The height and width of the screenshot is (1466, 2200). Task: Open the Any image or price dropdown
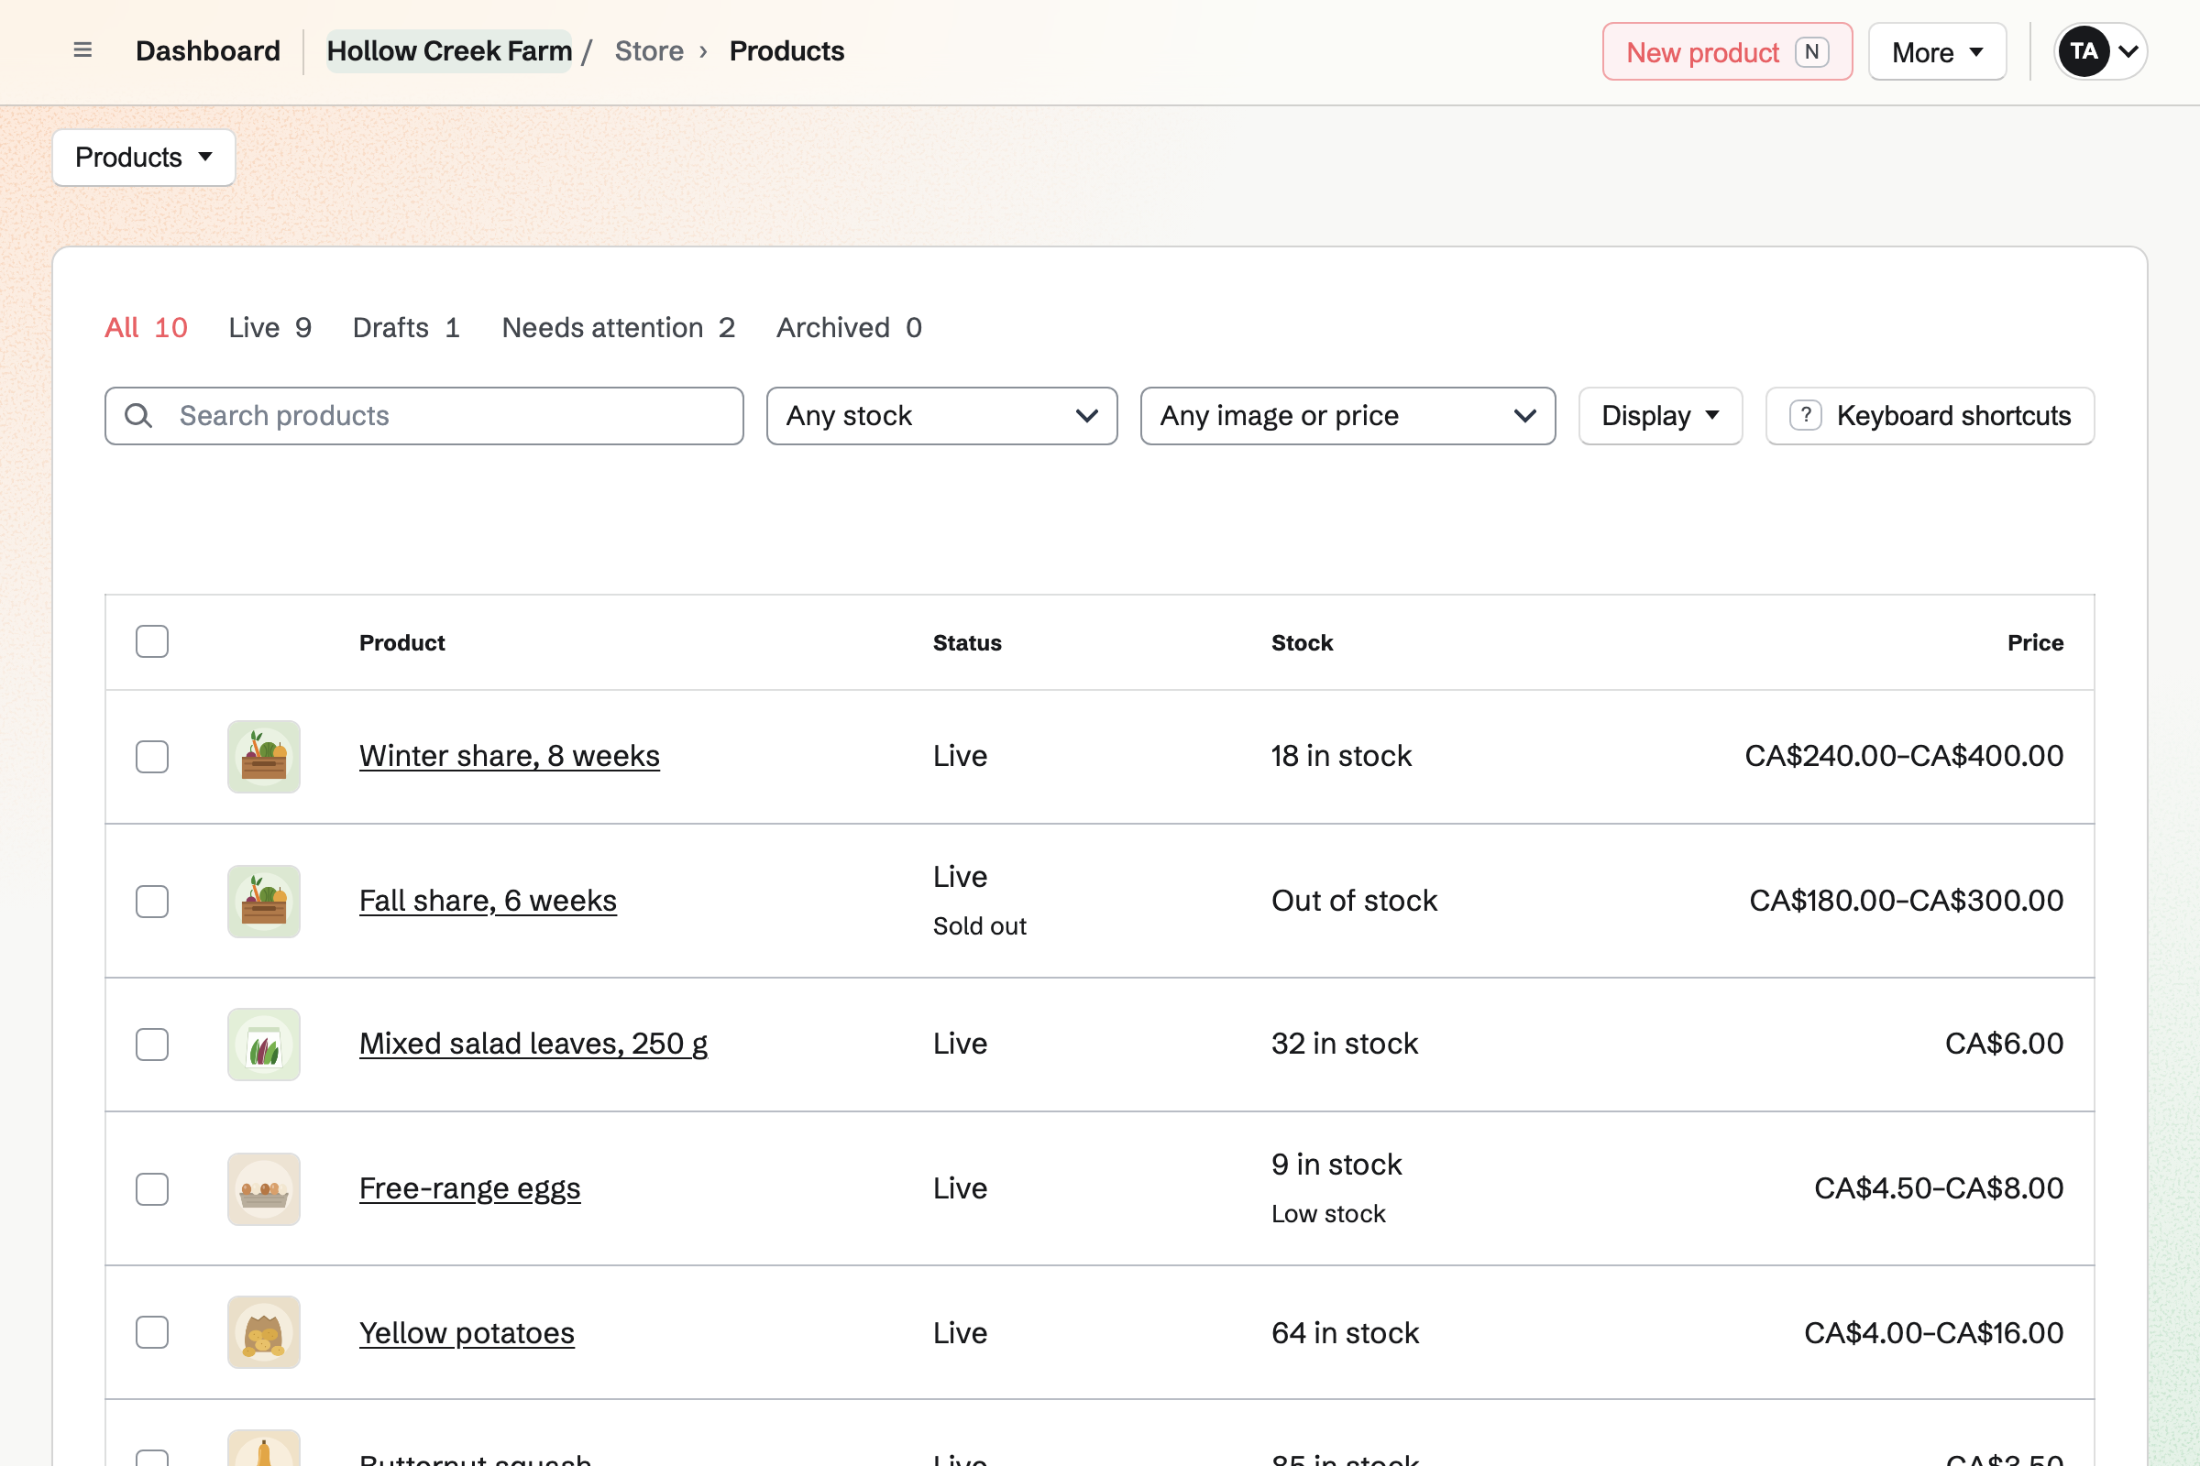tap(1347, 415)
